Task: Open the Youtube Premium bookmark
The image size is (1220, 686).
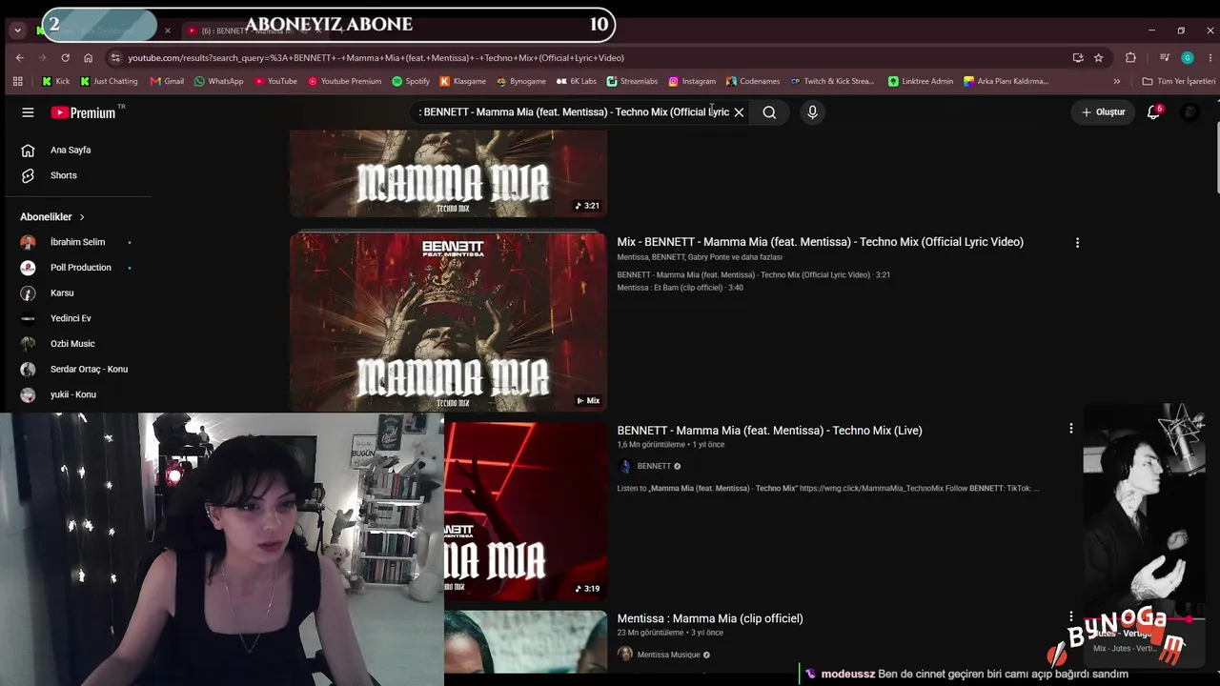Action: [x=344, y=81]
